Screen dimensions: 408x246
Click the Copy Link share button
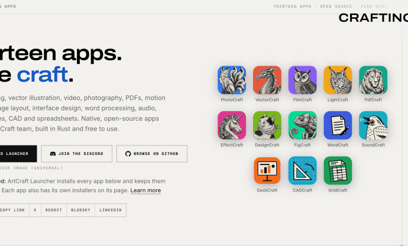(x=14, y=210)
